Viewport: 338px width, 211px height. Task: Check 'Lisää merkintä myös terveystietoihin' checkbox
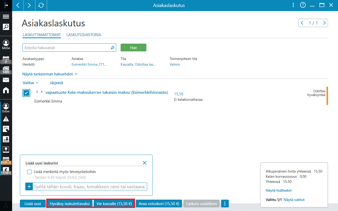(x=29, y=172)
